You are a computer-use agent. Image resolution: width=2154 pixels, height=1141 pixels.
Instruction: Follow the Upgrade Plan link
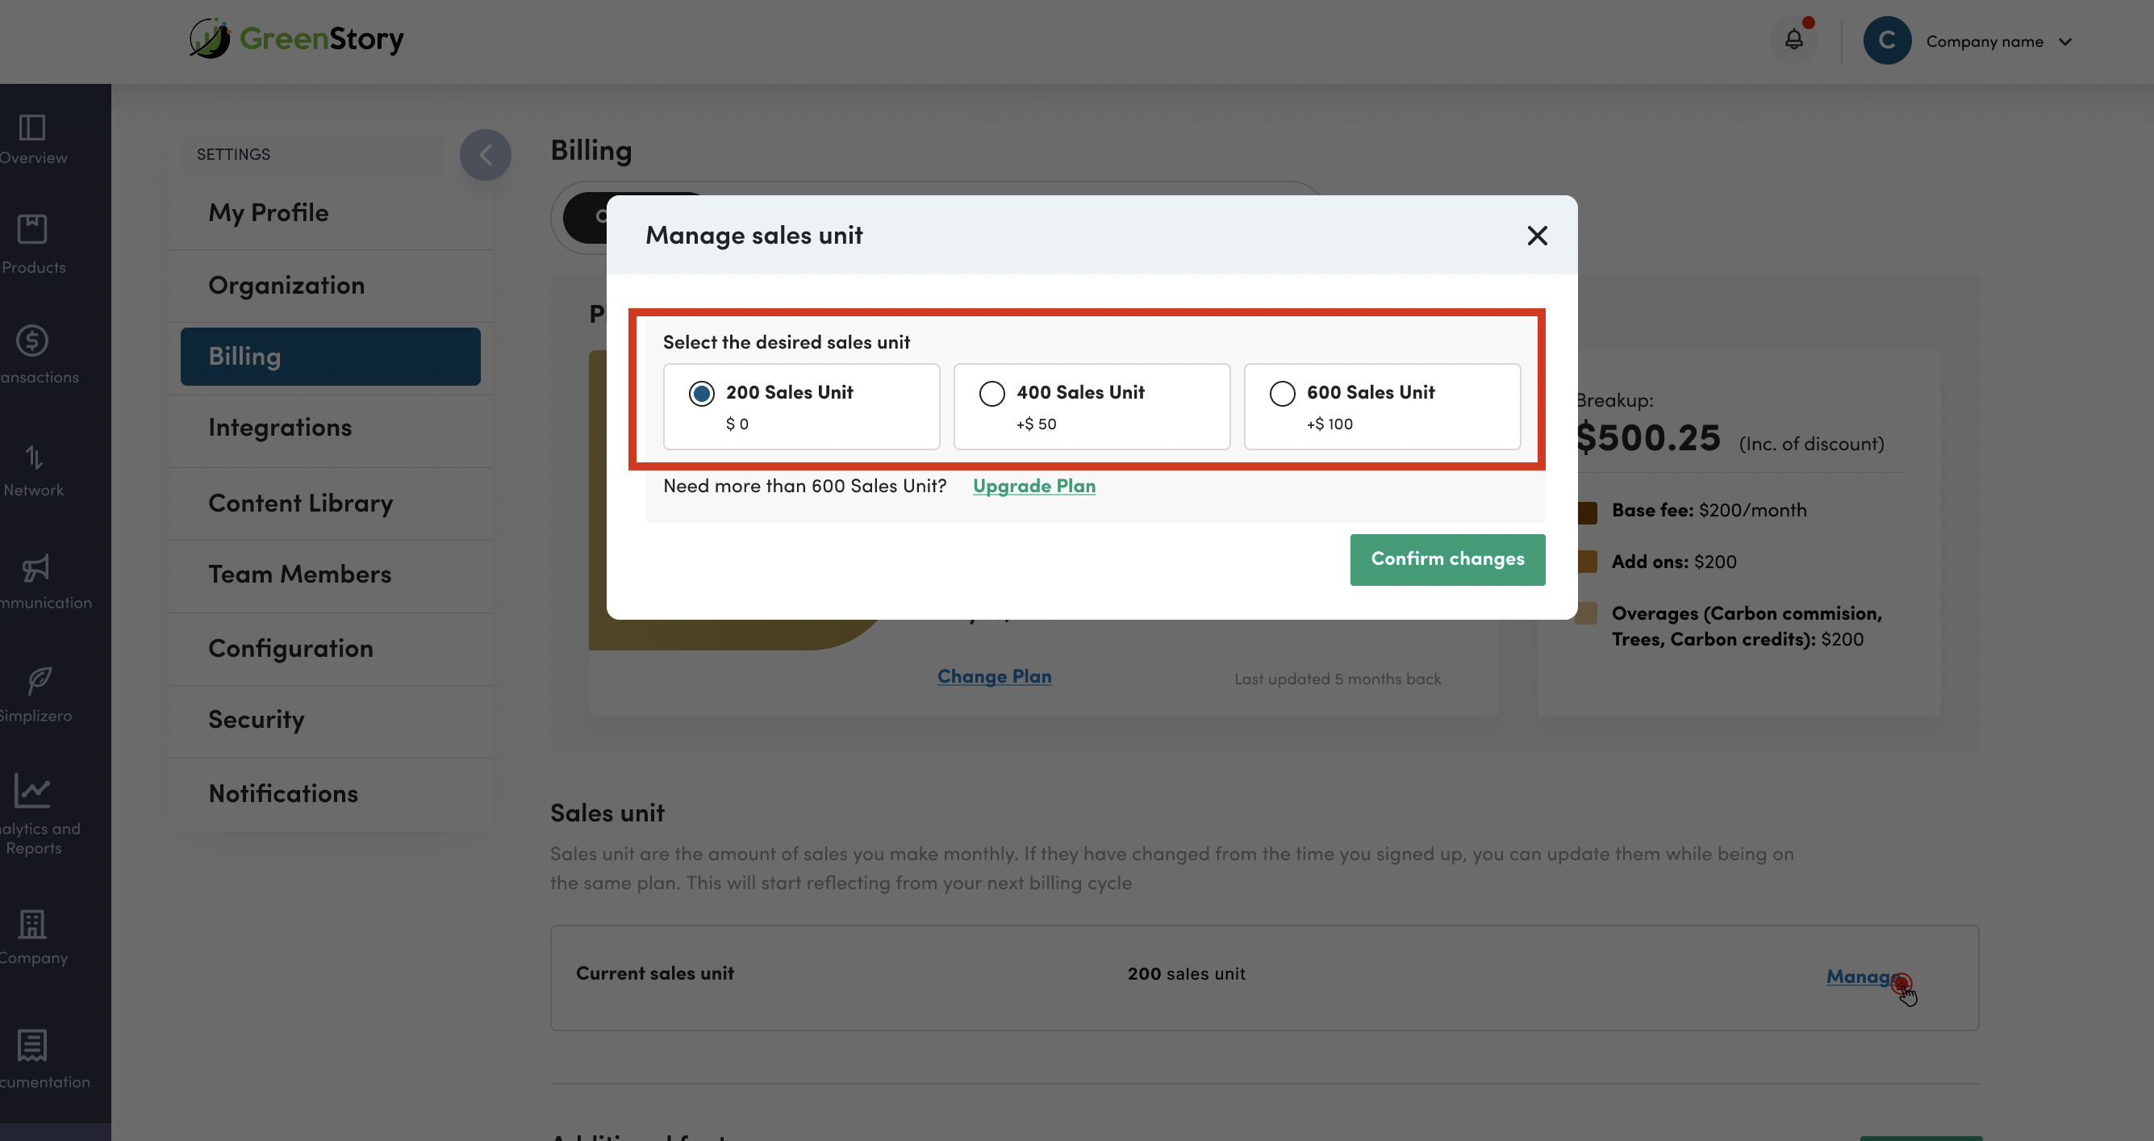pos(1033,486)
